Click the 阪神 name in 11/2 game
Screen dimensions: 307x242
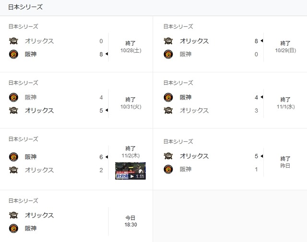tap(31, 157)
